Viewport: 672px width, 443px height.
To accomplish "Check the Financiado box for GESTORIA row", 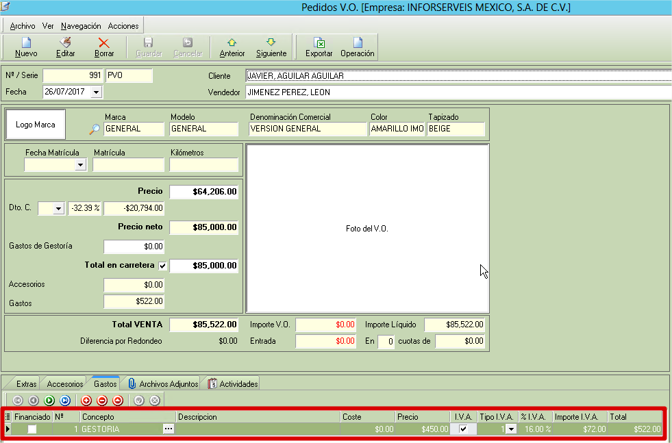I will pos(32,429).
